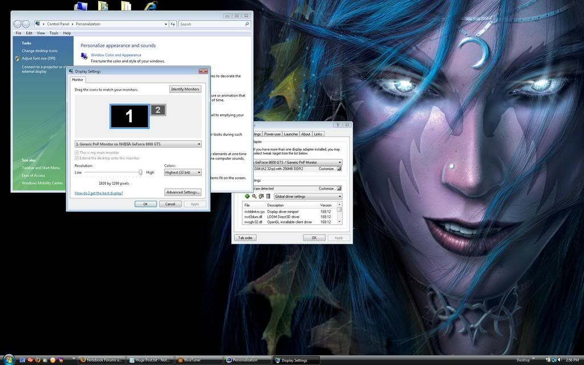
Task: Open the Windows Mobility Center link
Action: 42,183
